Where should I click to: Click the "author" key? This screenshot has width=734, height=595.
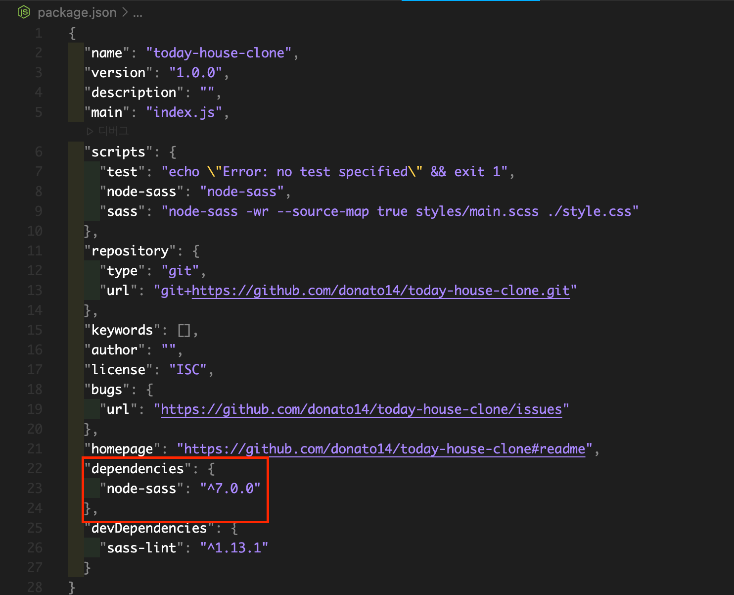coord(115,350)
